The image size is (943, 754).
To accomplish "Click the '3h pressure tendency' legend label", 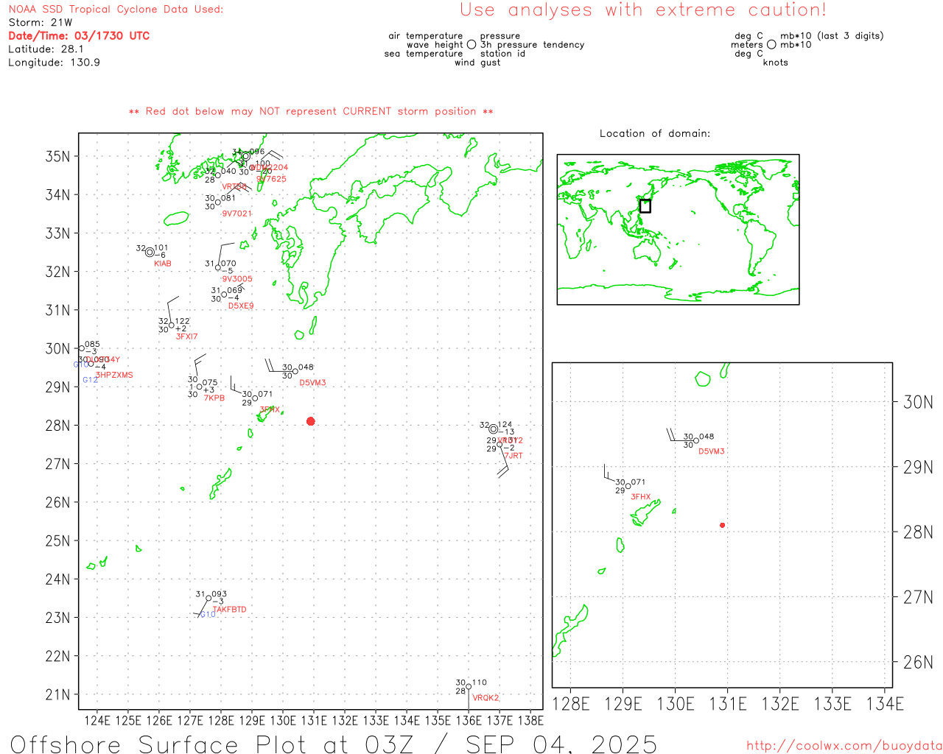I will click(533, 45).
